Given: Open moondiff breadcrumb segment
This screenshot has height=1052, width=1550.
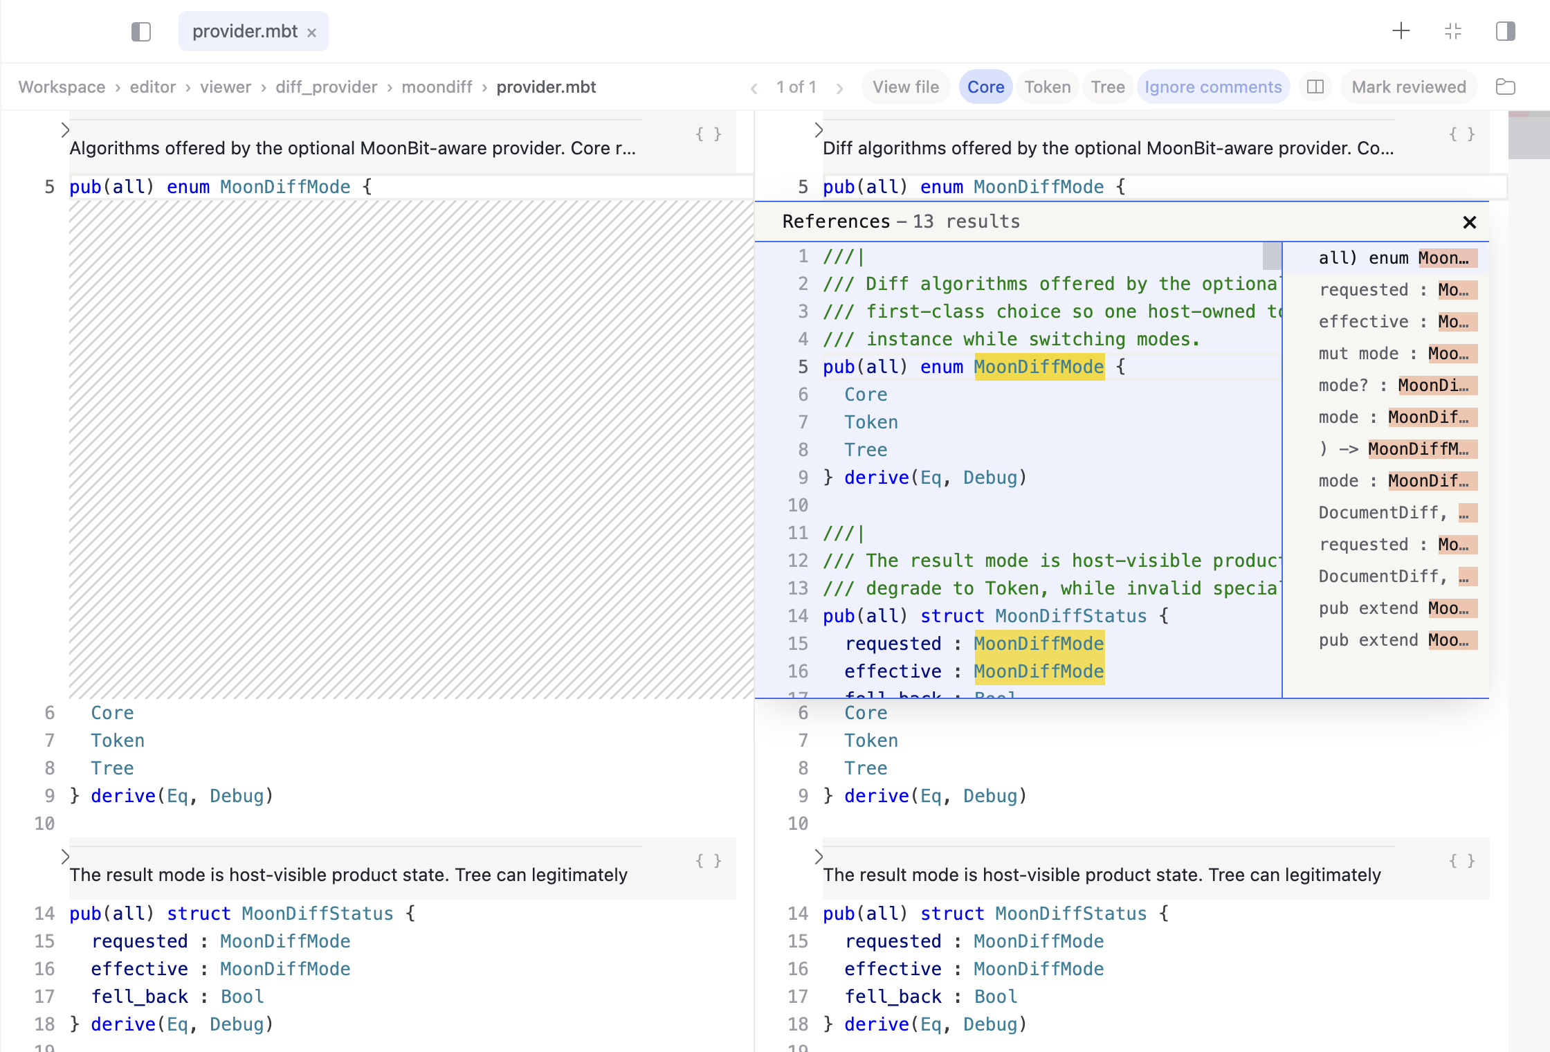Looking at the screenshot, I should (437, 87).
